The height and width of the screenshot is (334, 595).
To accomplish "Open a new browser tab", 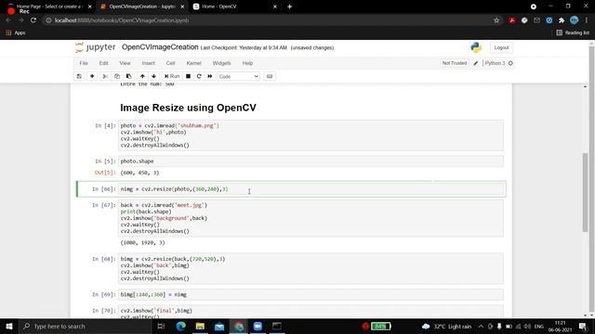I will pyautogui.click(x=289, y=6).
